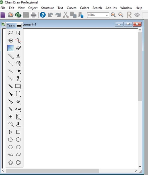The image size is (148, 175).
Task: Undo the last action
Action: [50, 15]
